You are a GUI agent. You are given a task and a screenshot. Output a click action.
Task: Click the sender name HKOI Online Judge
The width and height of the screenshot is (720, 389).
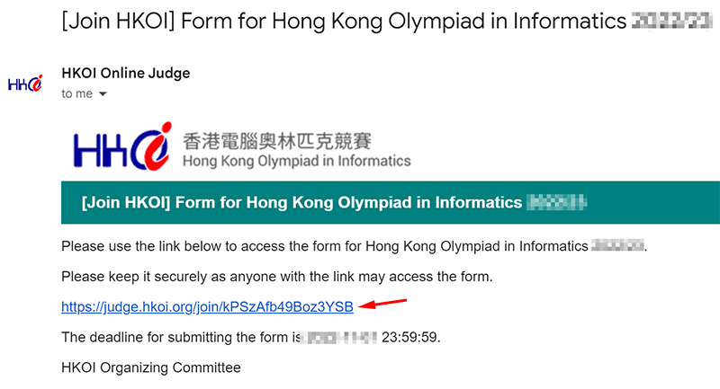(126, 73)
